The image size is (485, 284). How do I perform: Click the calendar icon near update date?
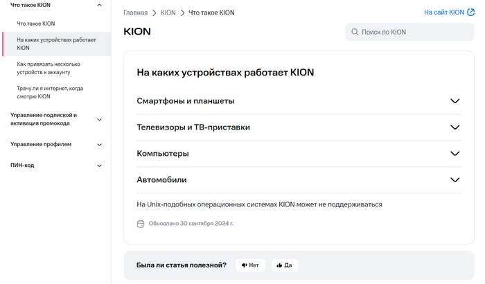tap(141, 224)
